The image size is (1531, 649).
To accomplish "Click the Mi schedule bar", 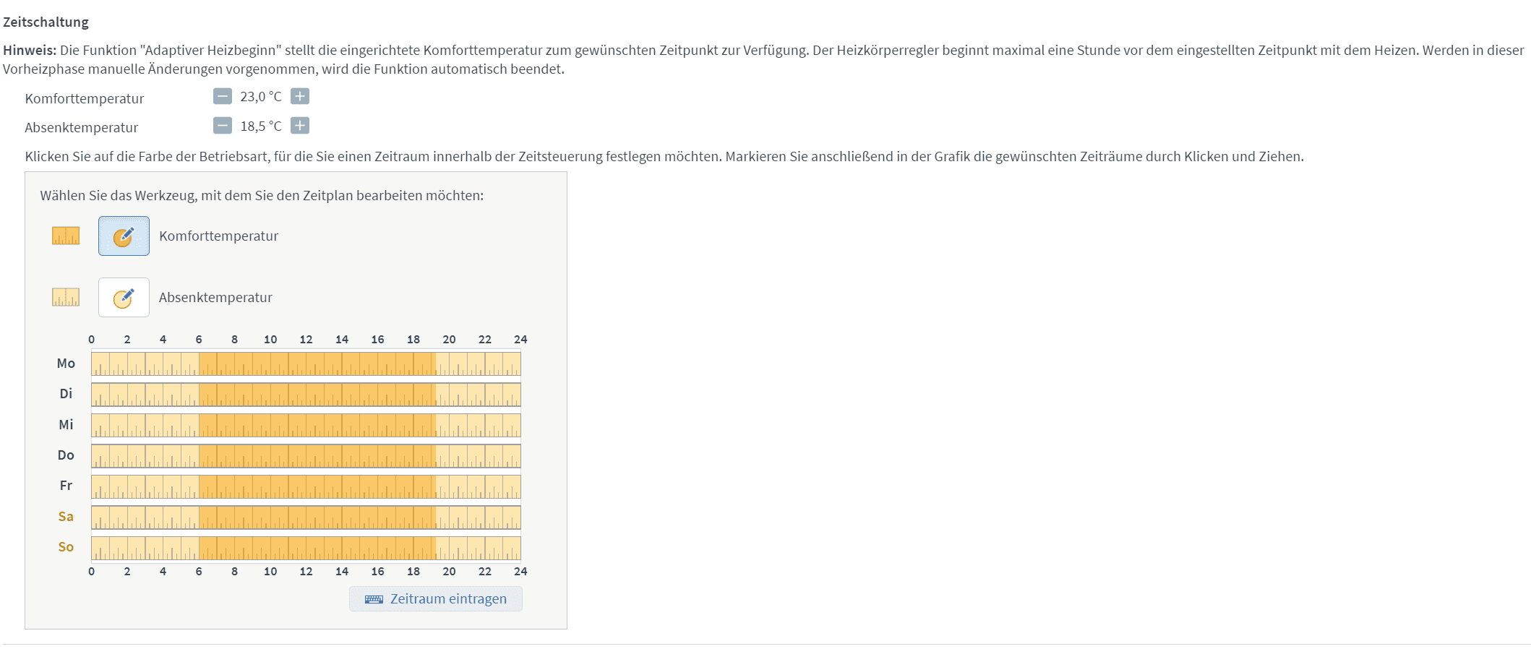I will pos(306,425).
